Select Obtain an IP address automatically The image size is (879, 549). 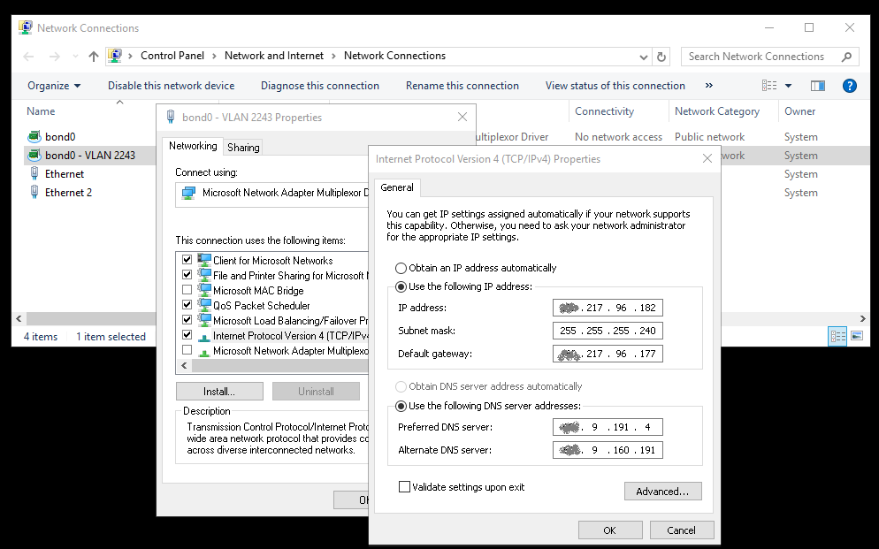point(401,269)
